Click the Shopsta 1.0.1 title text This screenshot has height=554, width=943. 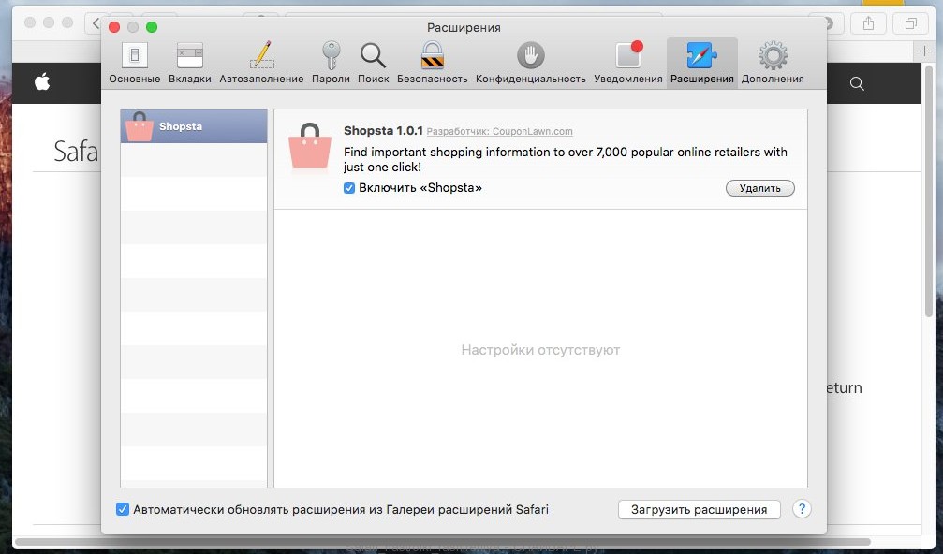pyautogui.click(x=383, y=130)
